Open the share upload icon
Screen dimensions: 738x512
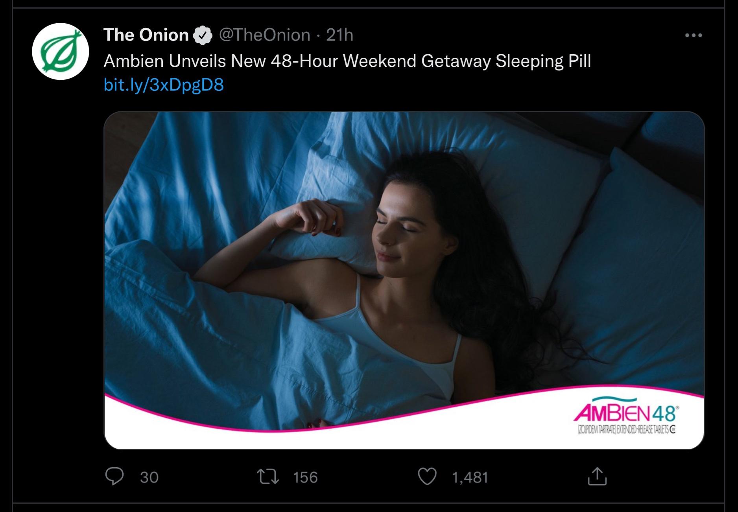coord(597,476)
